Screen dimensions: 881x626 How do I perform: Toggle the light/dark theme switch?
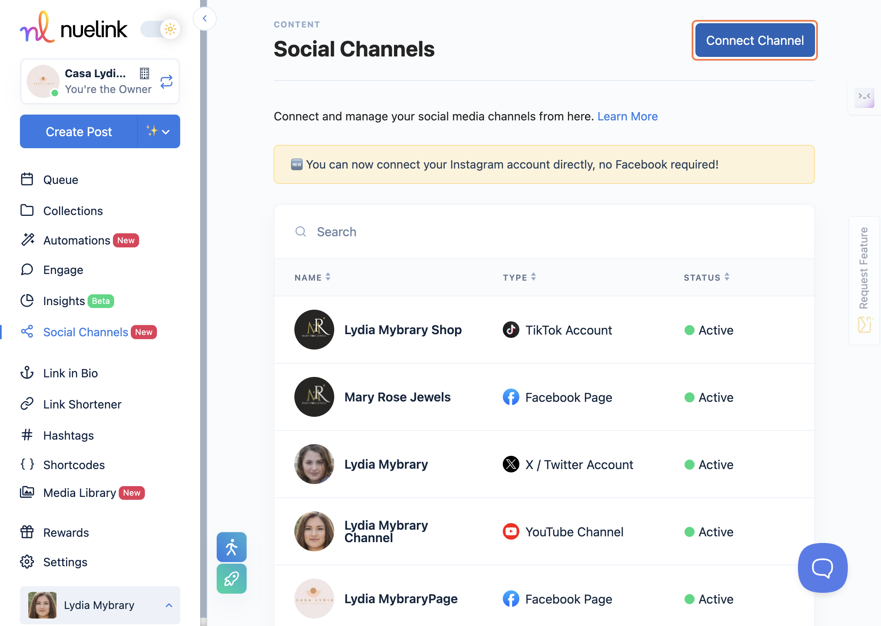click(160, 29)
